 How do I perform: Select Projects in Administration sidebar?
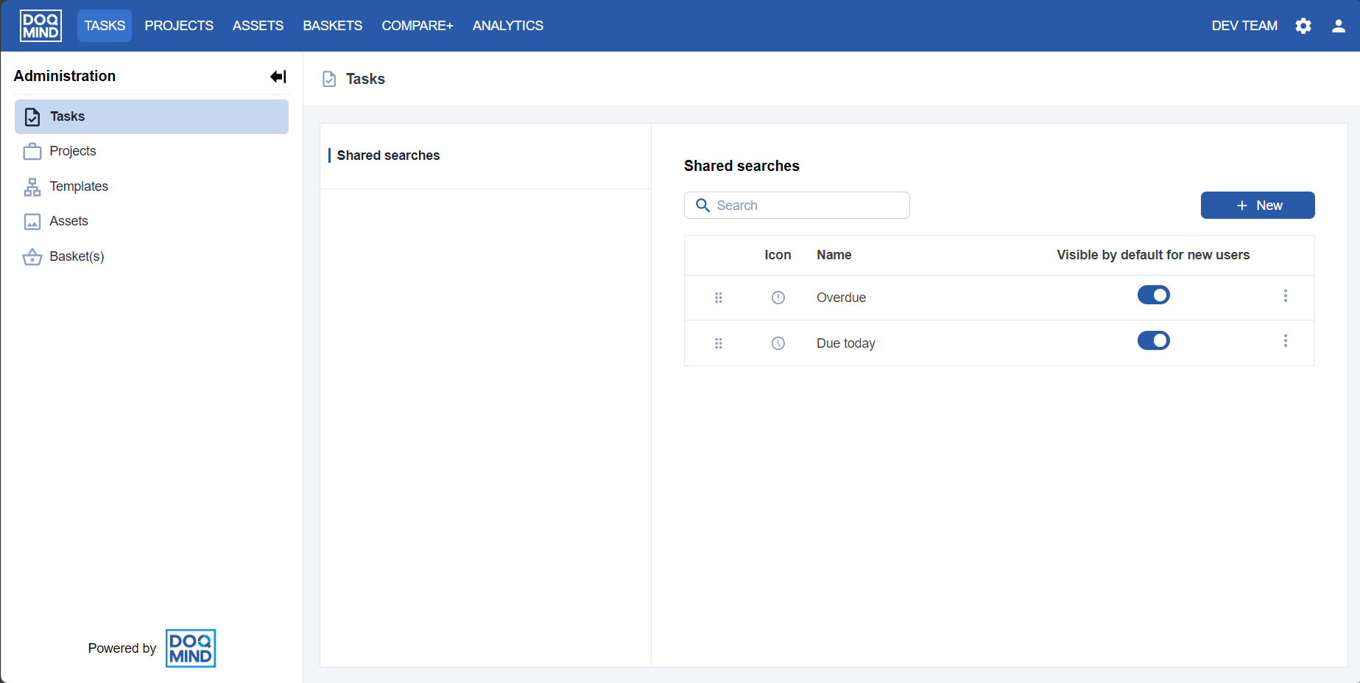coord(152,151)
